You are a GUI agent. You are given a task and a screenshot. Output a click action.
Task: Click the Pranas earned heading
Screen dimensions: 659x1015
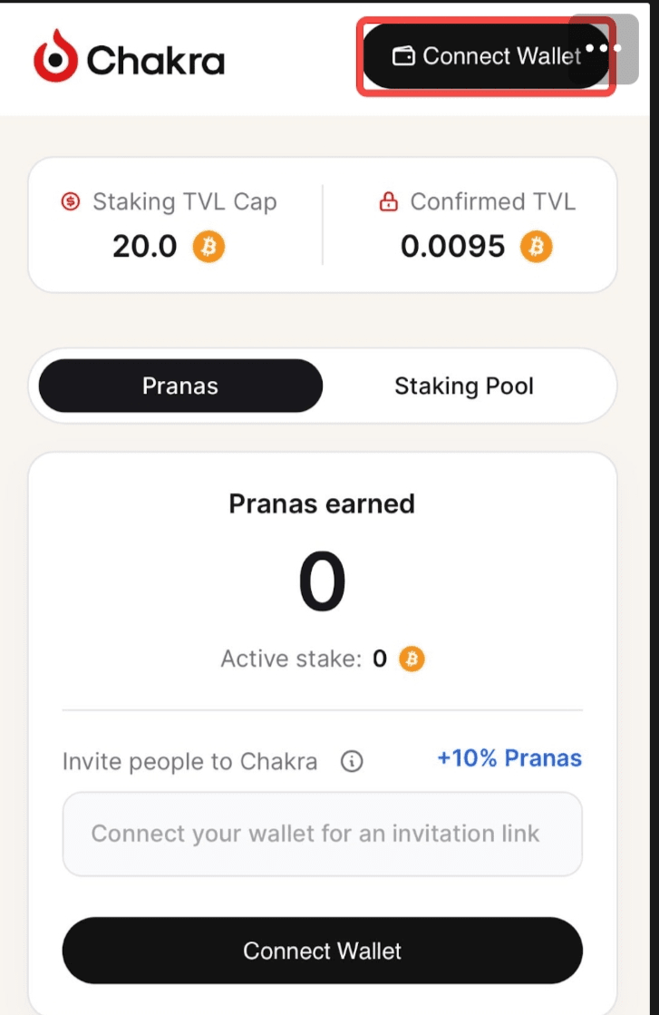point(322,503)
